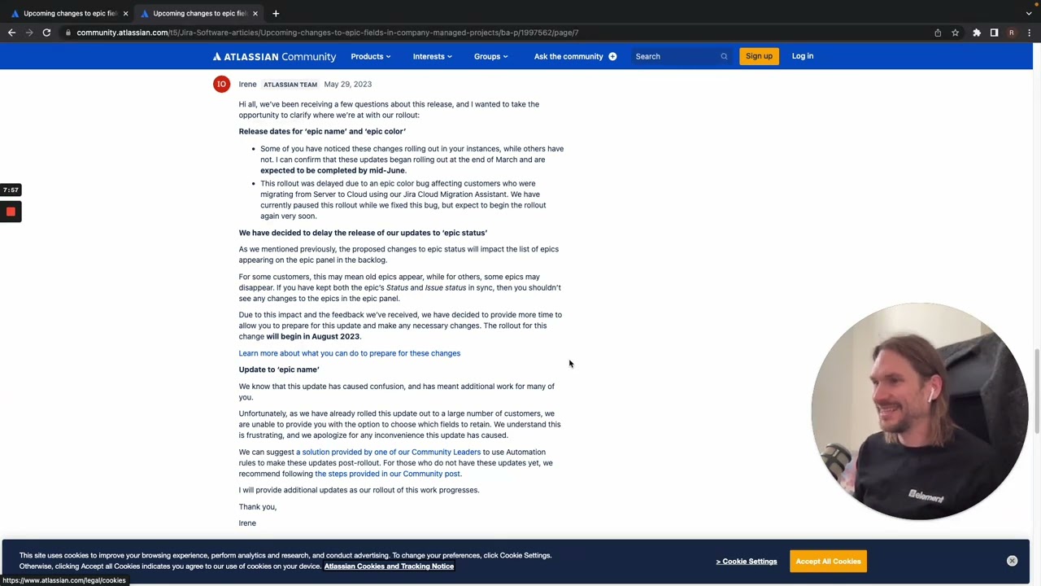1041x586 pixels.
Task: Go back with browser back arrow
Action: 11,33
